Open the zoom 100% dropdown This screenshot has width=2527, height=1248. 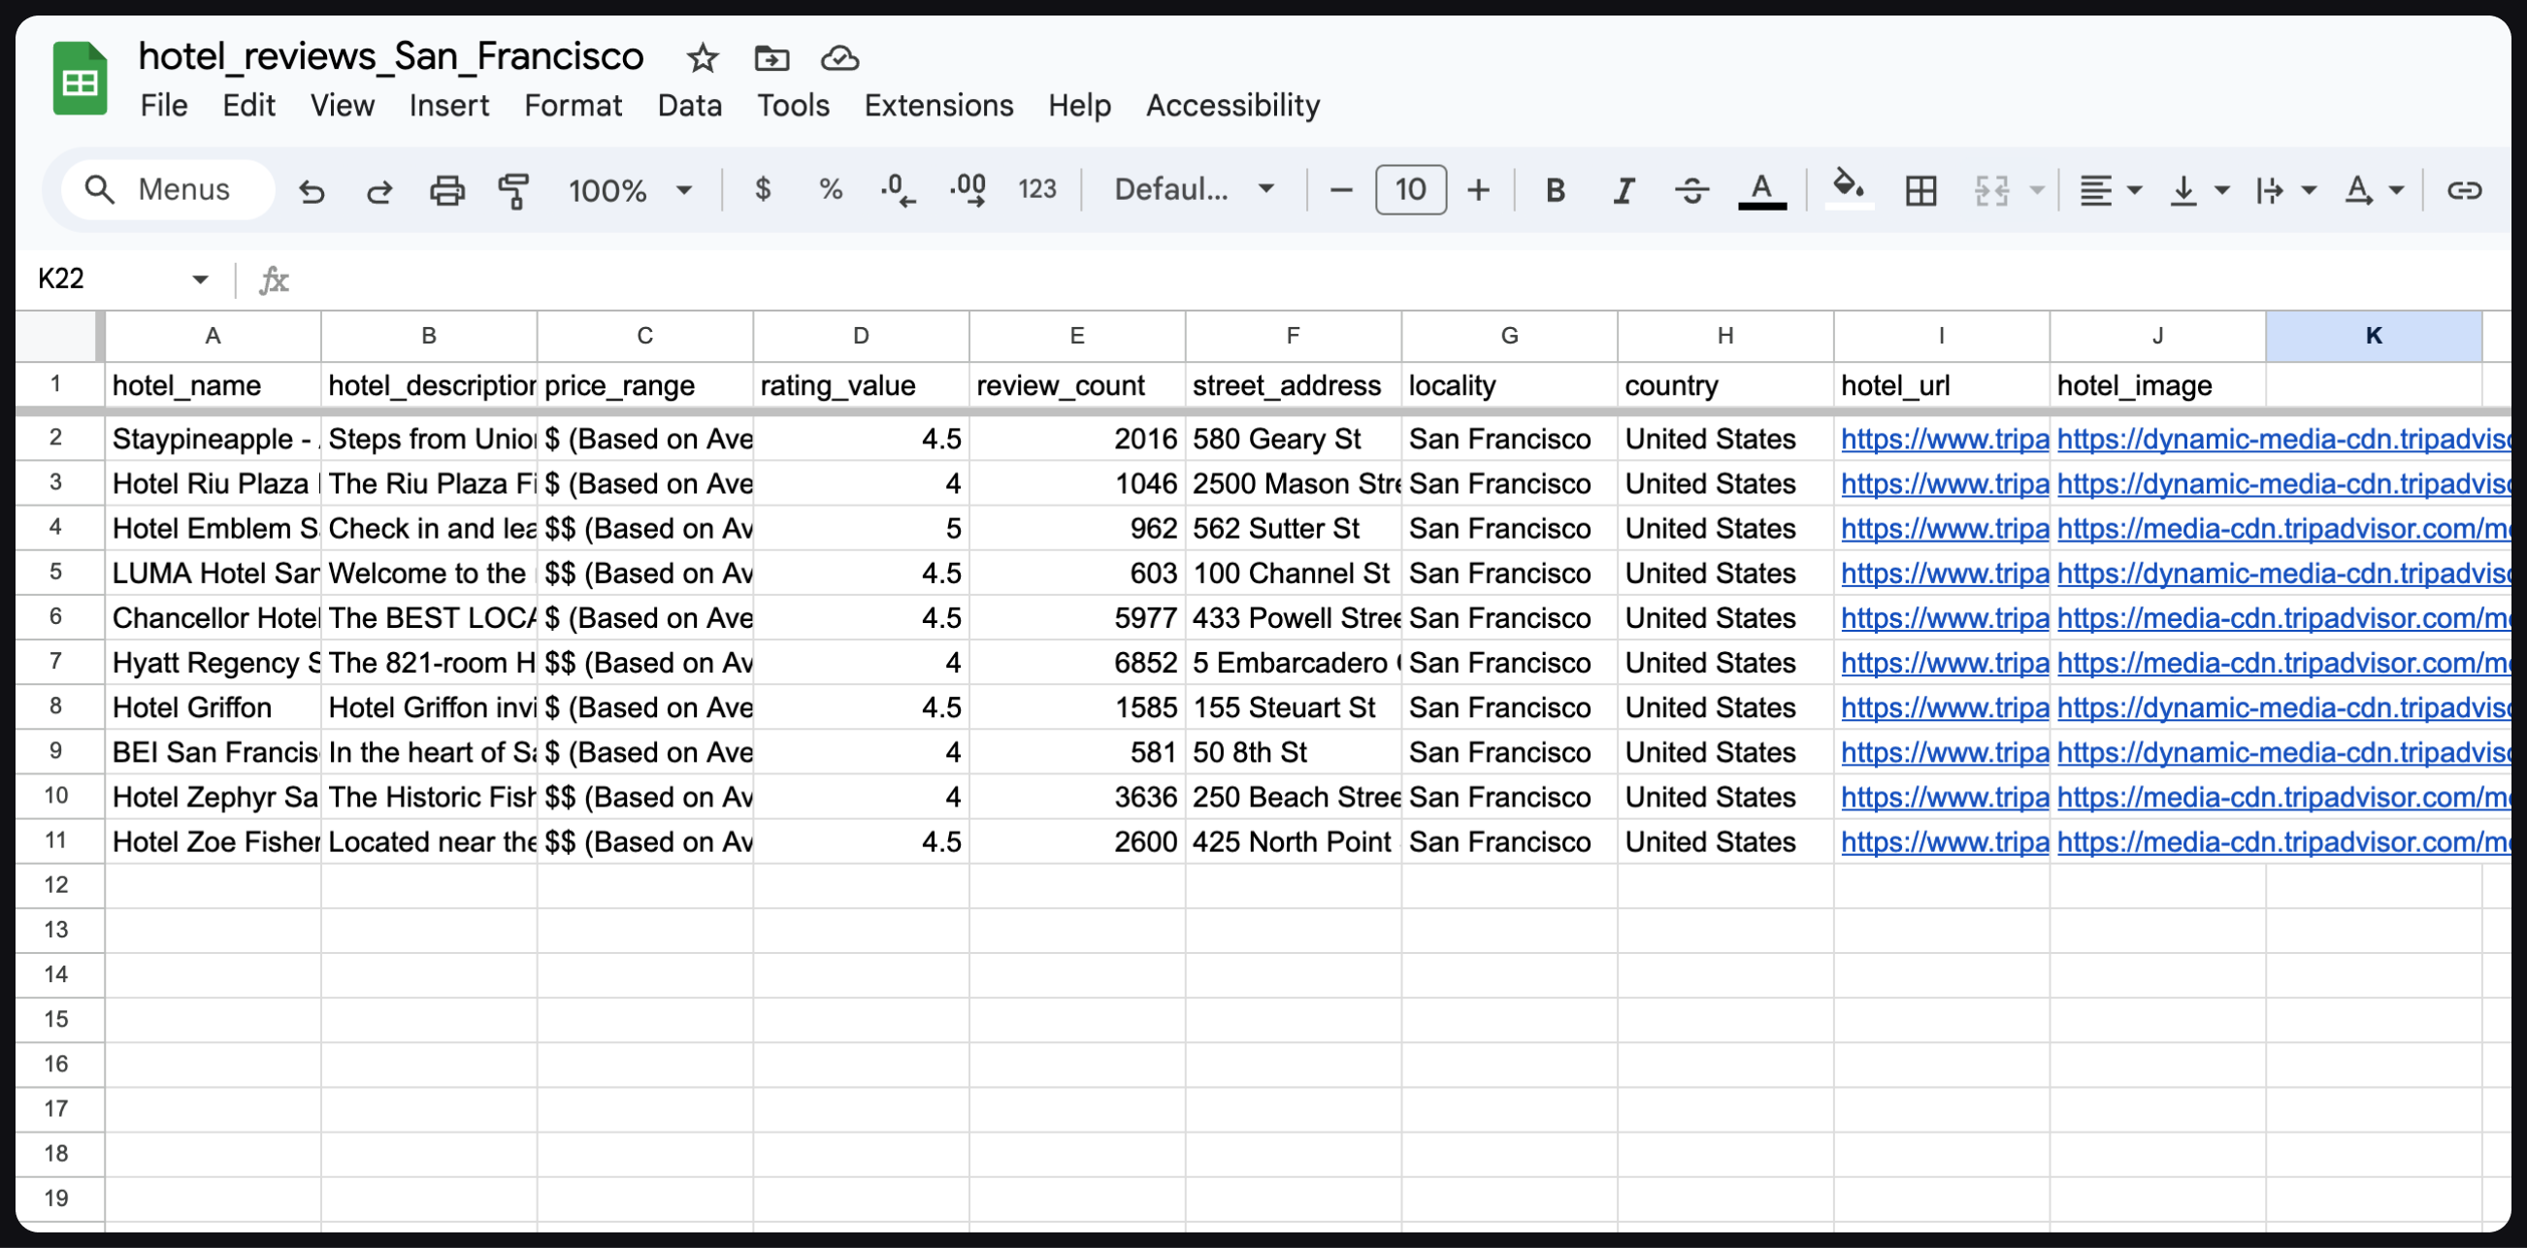point(630,190)
